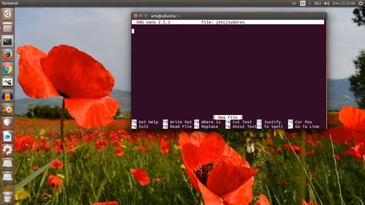Open the sound volume indicator
The width and height of the screenshot is (365, 205).
327,3
